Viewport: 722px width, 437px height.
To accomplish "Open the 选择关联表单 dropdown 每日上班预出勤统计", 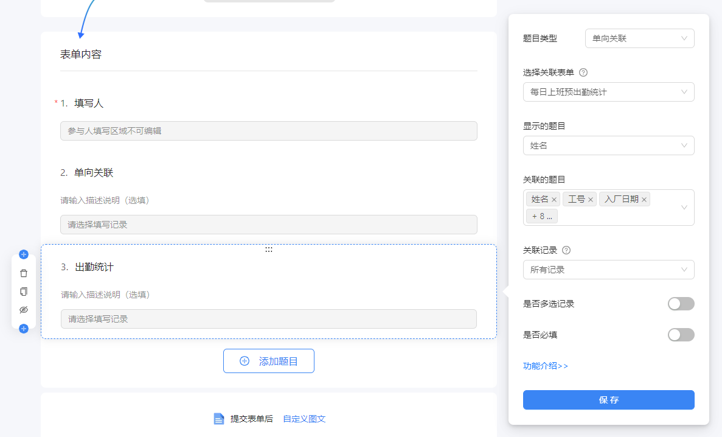I will (609, 92).
